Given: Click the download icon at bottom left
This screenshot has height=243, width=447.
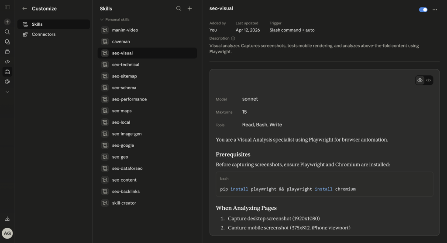Looking at the screenshot, I should [7, 219].
